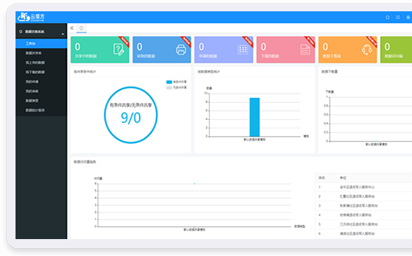Collapse the 数据交换系统 menu group arrow
Image resolution: width=412 pixels, height=256 pixels.
point(63,34)
